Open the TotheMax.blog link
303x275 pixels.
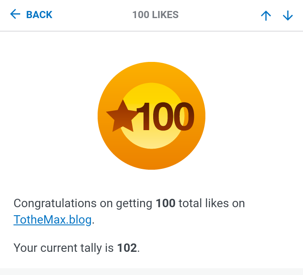[52, 220]
